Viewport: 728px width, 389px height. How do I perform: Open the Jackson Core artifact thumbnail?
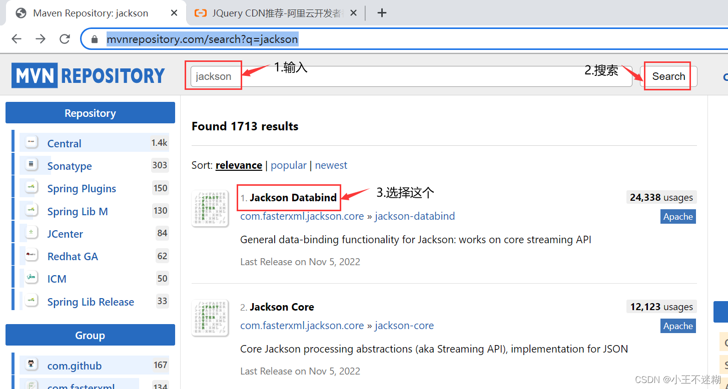(x=210, y=318)
